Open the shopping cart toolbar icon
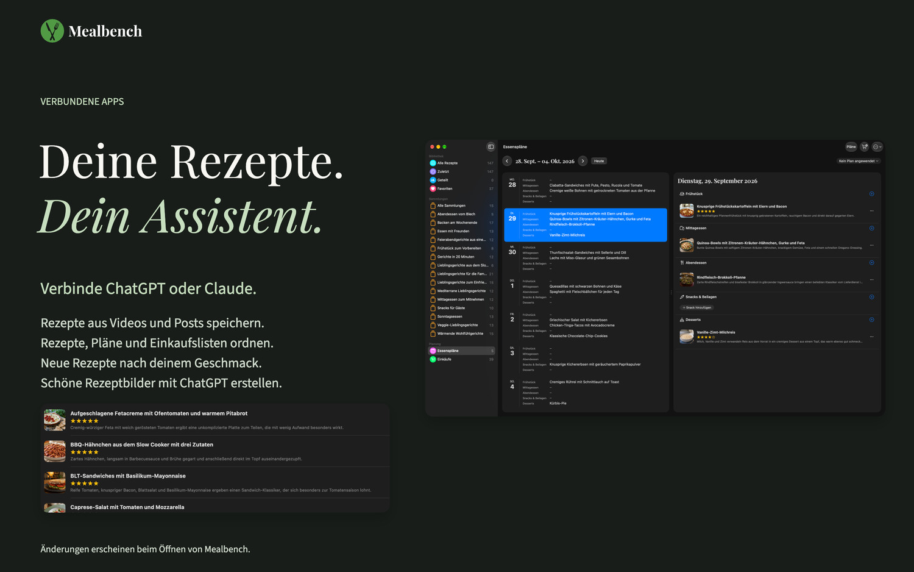Screen dimensions: 914x572 (x=864, y=147)
